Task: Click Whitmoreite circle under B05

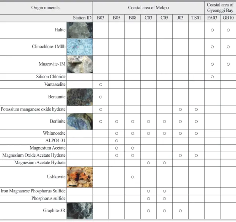Action: pyautogui.click(x=116, y=134)
